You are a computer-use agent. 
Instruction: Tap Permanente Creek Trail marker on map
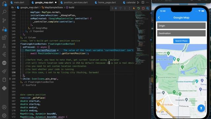[180, 94]
